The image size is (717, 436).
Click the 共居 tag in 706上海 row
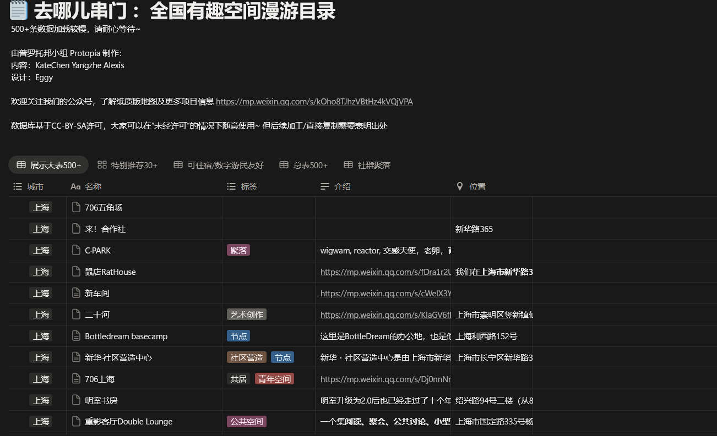pos(238,379)
